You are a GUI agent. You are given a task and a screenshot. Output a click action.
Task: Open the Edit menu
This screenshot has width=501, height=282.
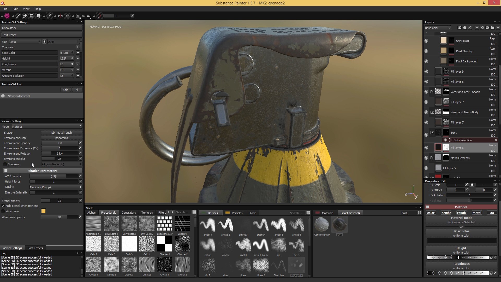pyautogui.click(x=15, y=9)
